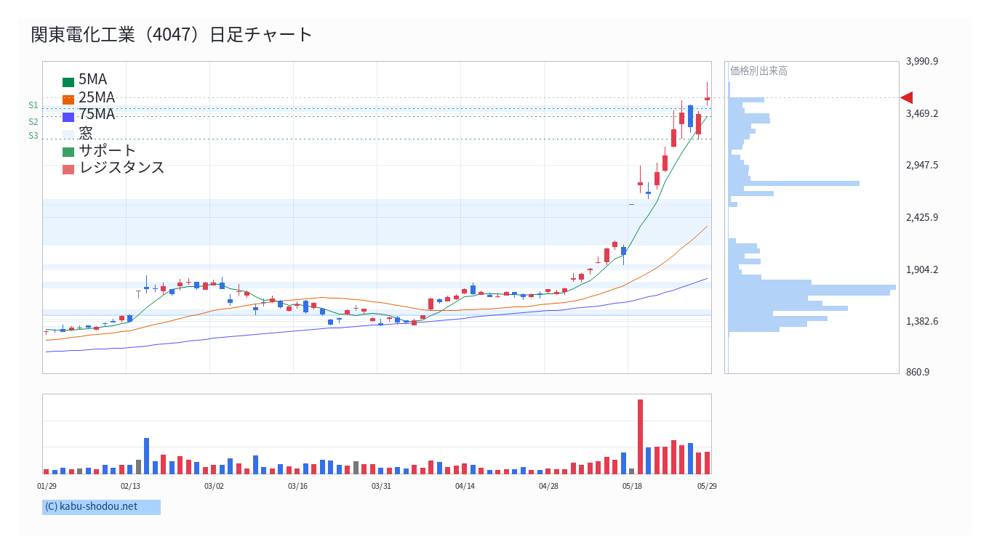
Task: Click the 03/16 date axis label
Action: click(297, 486)
